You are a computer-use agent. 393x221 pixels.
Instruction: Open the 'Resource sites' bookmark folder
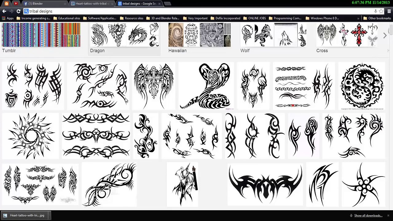(131, 18)
